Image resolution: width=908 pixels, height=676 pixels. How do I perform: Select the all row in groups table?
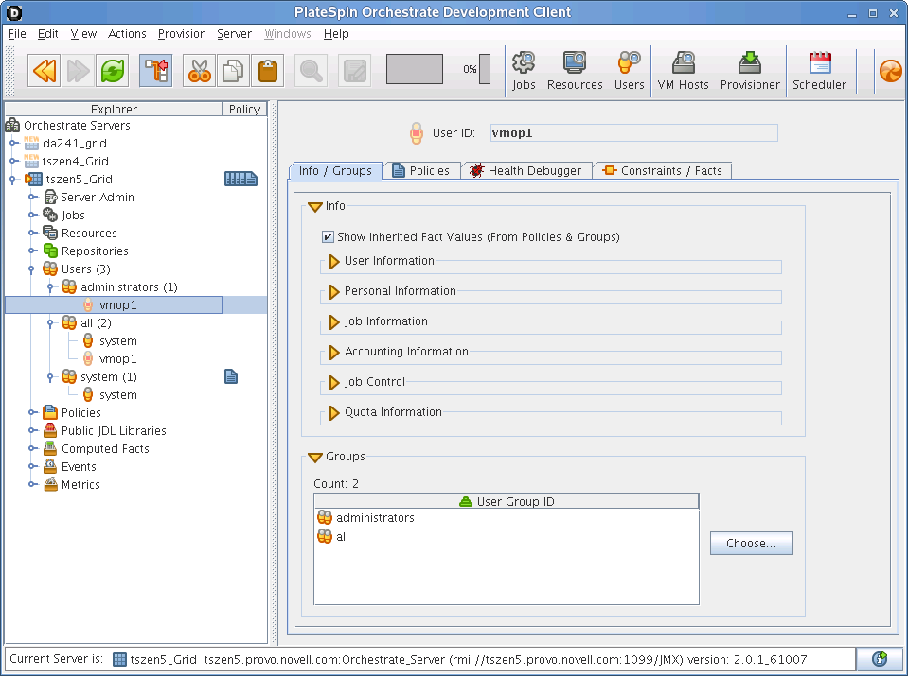coord(507,537)
